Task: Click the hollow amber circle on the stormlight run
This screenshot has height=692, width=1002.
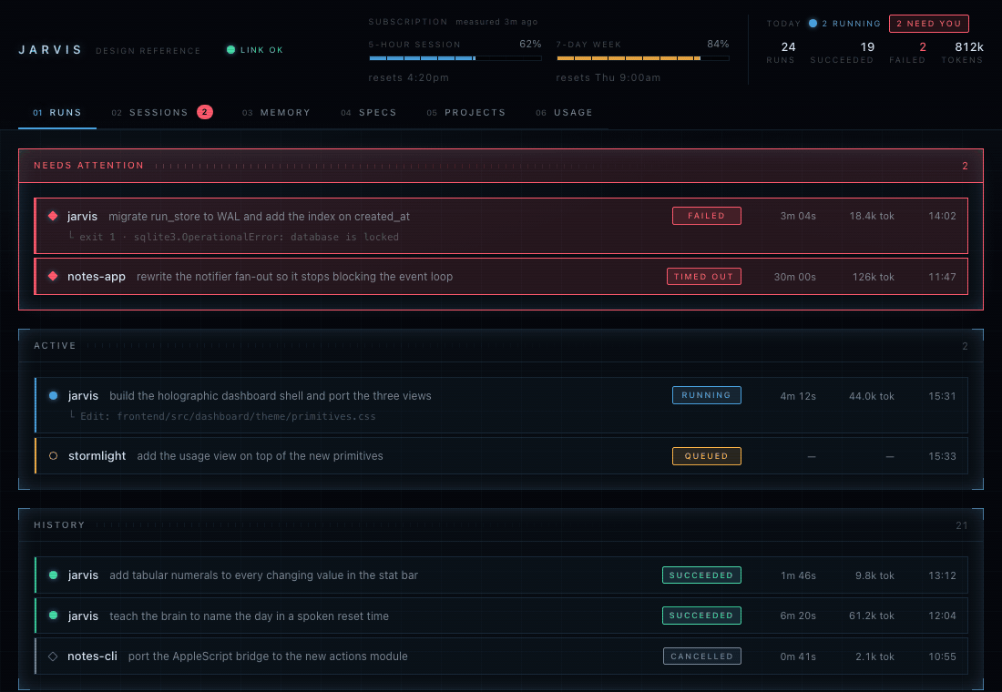Action: coord(54,455)
